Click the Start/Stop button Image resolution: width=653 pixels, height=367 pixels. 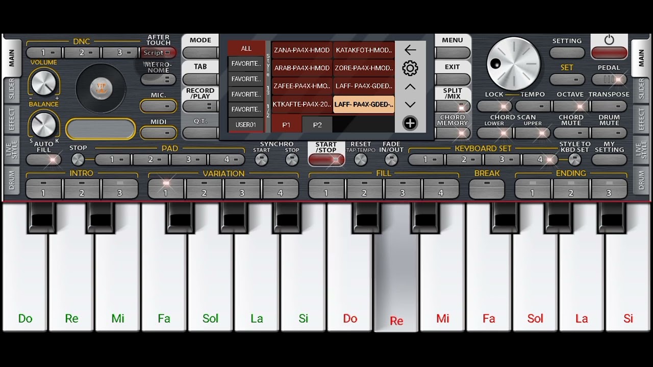pyautogui.click(x=326, y=160)
